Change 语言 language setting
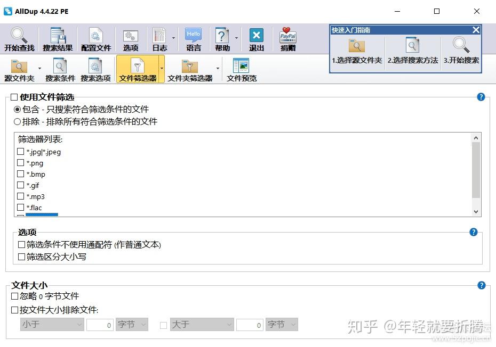Image resolution: width=496 pixels, height=347 pixels. coord(193,39)
